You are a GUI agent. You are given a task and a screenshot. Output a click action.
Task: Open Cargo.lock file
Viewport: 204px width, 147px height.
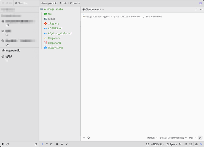54,38
